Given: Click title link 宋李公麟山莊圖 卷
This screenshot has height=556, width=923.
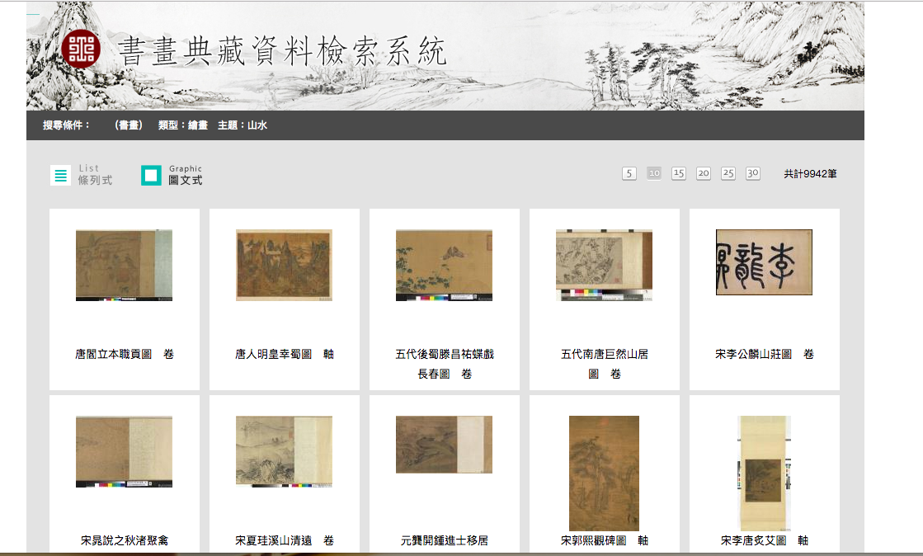Looking at the screenshot, I should point(765,354).
